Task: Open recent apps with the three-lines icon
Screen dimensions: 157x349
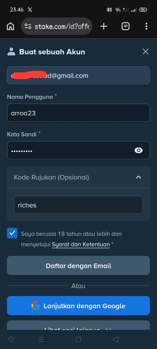Action: 41,339
